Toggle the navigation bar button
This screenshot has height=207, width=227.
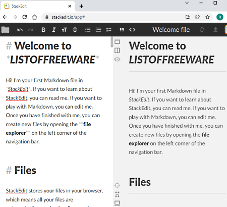(x=117, y=41)
